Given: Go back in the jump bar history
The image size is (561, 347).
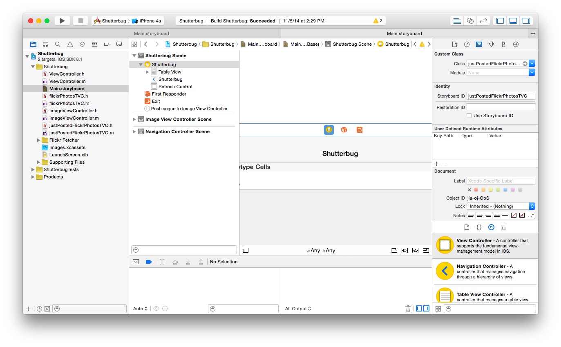Looking at the screenshot, I should click(146, 44).
